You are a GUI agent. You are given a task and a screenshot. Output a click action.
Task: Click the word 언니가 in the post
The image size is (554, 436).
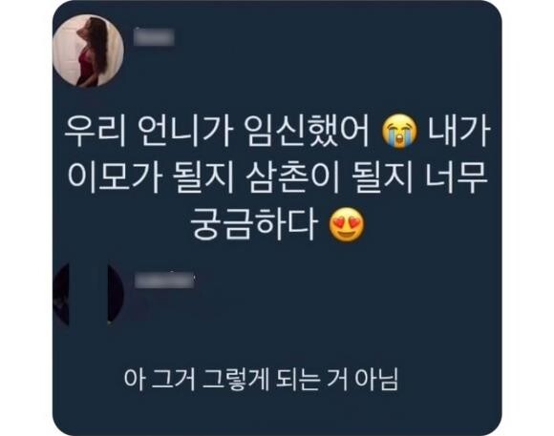[185, 132]
